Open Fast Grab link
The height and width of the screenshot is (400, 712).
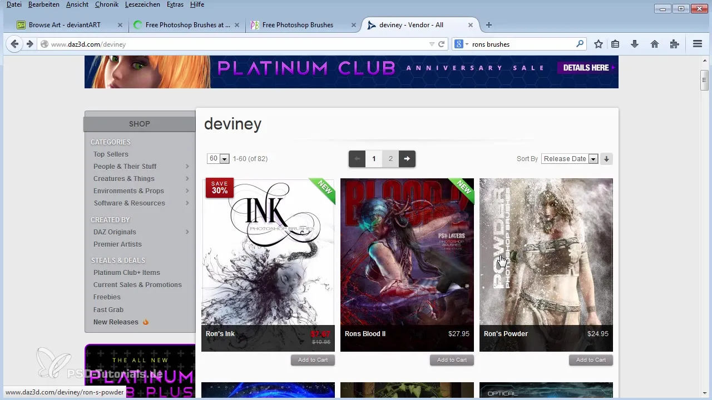108,310
